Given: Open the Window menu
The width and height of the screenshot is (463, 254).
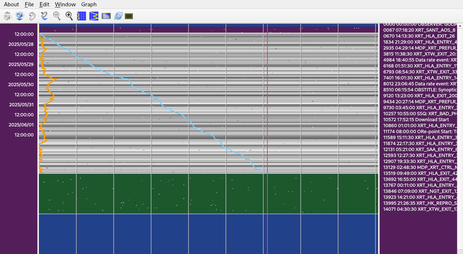Looking at the screenshot, I should click(65, 4).
